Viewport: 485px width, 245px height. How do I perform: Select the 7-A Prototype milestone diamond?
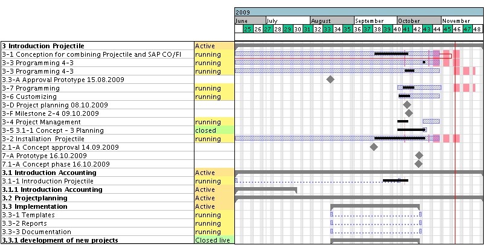point(419,155)
